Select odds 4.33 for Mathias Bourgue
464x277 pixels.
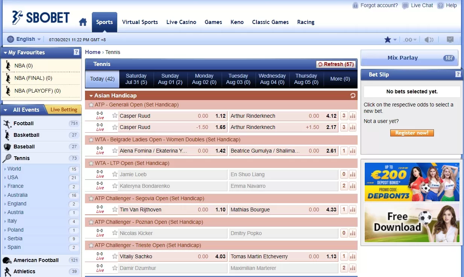(x=331, y=210)
